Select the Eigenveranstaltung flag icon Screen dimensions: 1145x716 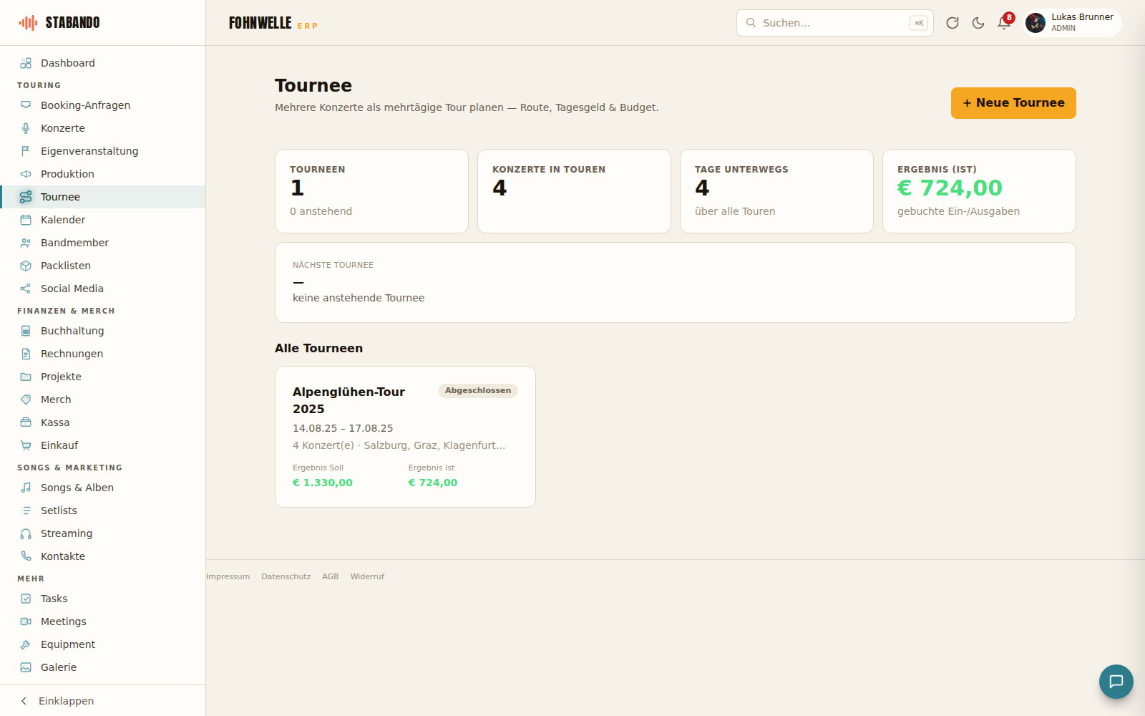26,151
